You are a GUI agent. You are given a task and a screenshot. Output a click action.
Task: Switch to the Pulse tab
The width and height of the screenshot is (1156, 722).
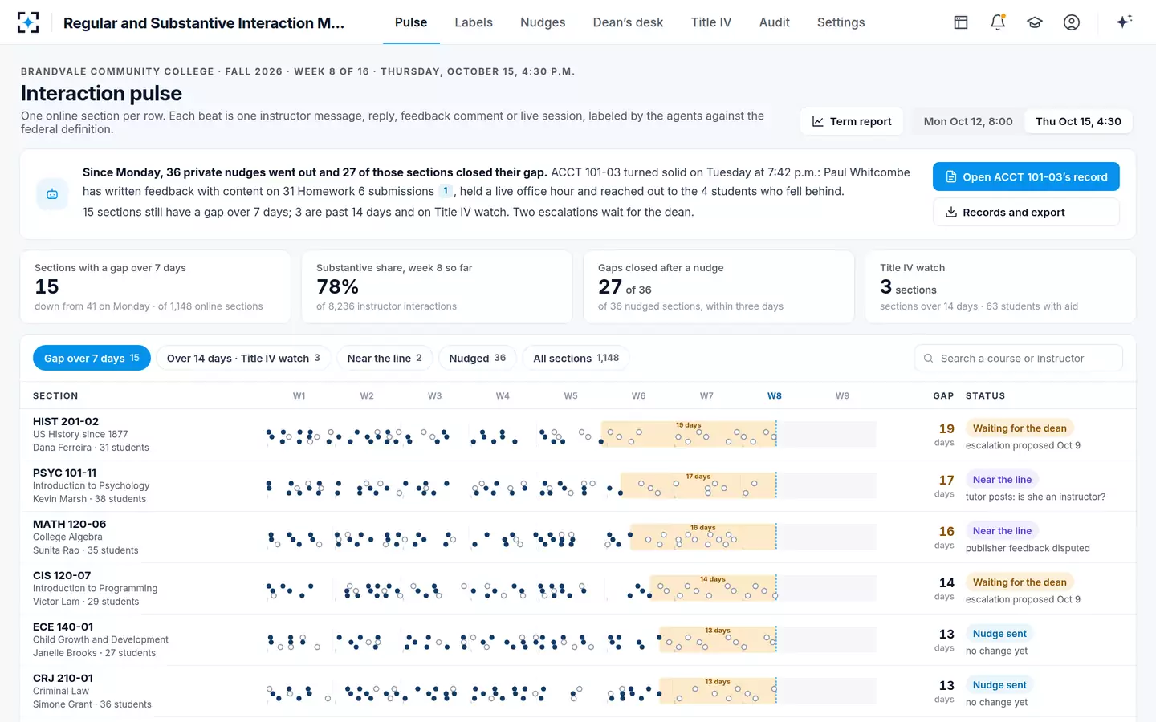411,22
